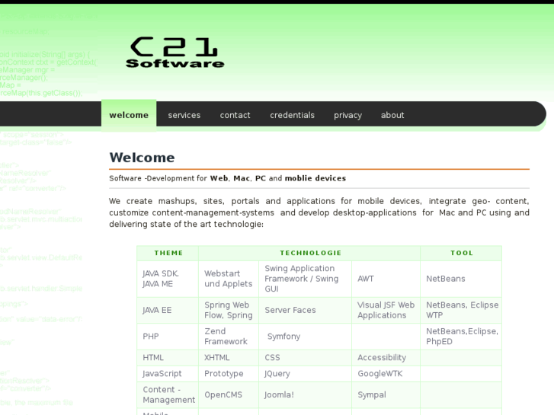Screen dimensions: 554x415
Task: Click the Accessibility cell
Action: [x=386, y=358]
